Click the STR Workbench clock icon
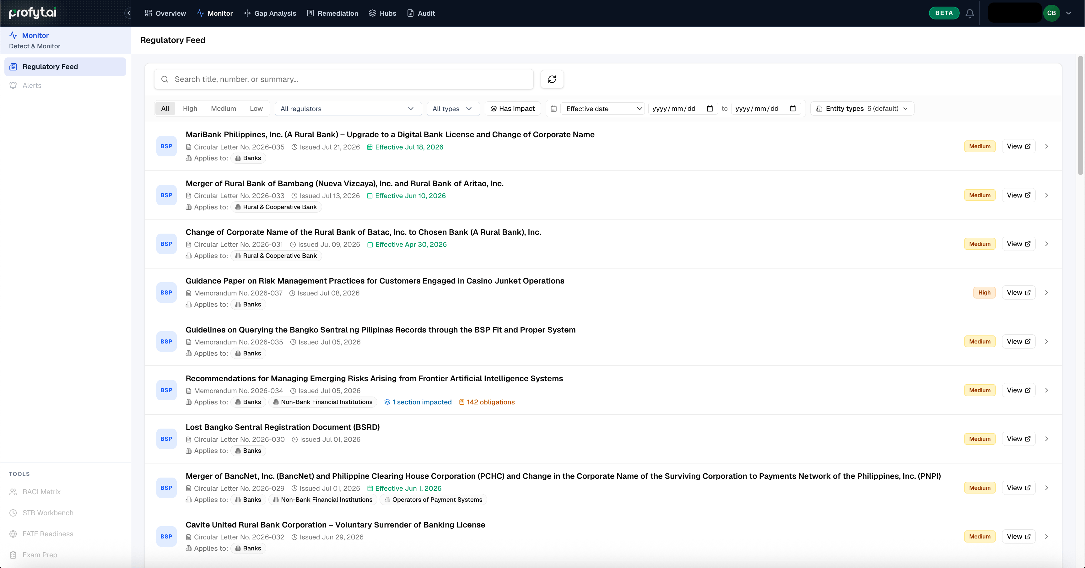Viewport: 1085px width, 568px height. [13, 513]
